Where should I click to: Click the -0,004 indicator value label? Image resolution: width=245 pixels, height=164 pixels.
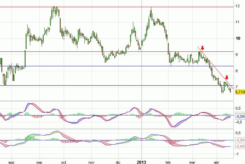(x=240, y=141)
